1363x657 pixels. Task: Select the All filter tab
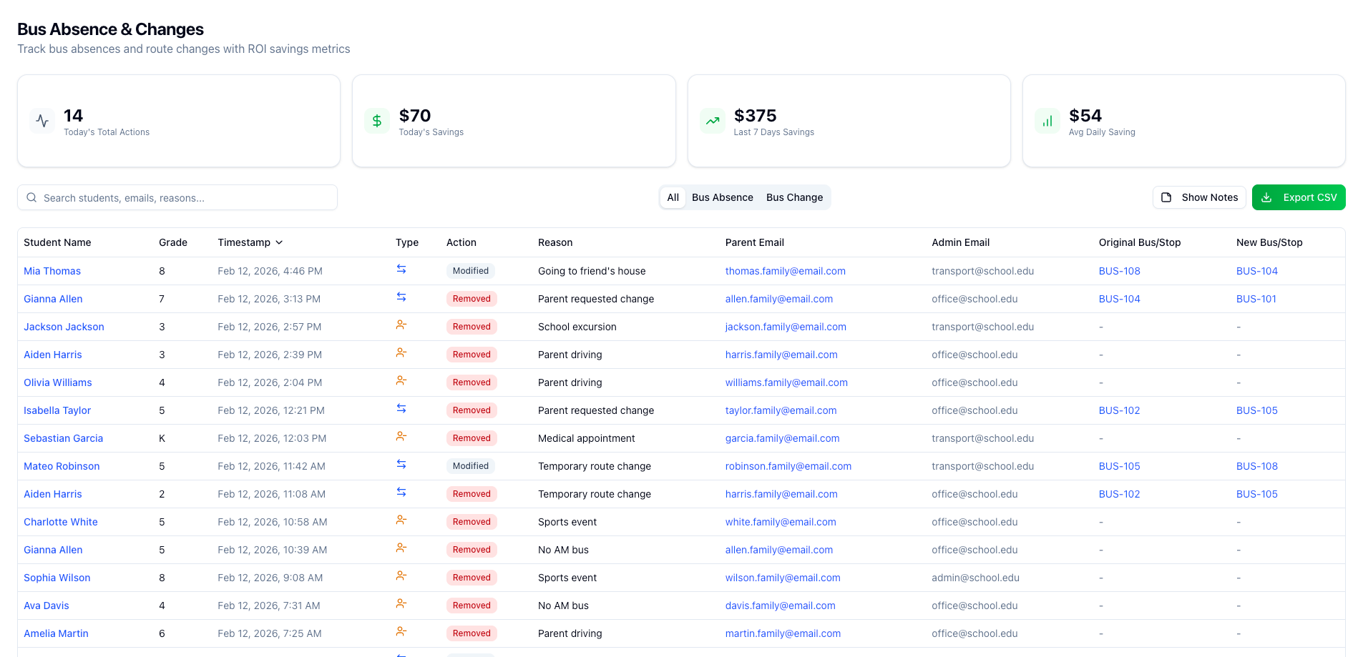point(673,197)
